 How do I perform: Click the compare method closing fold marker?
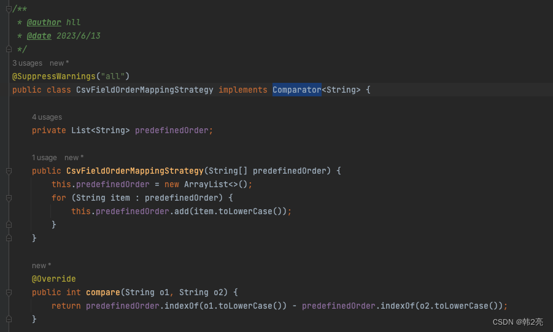point(9,319)
